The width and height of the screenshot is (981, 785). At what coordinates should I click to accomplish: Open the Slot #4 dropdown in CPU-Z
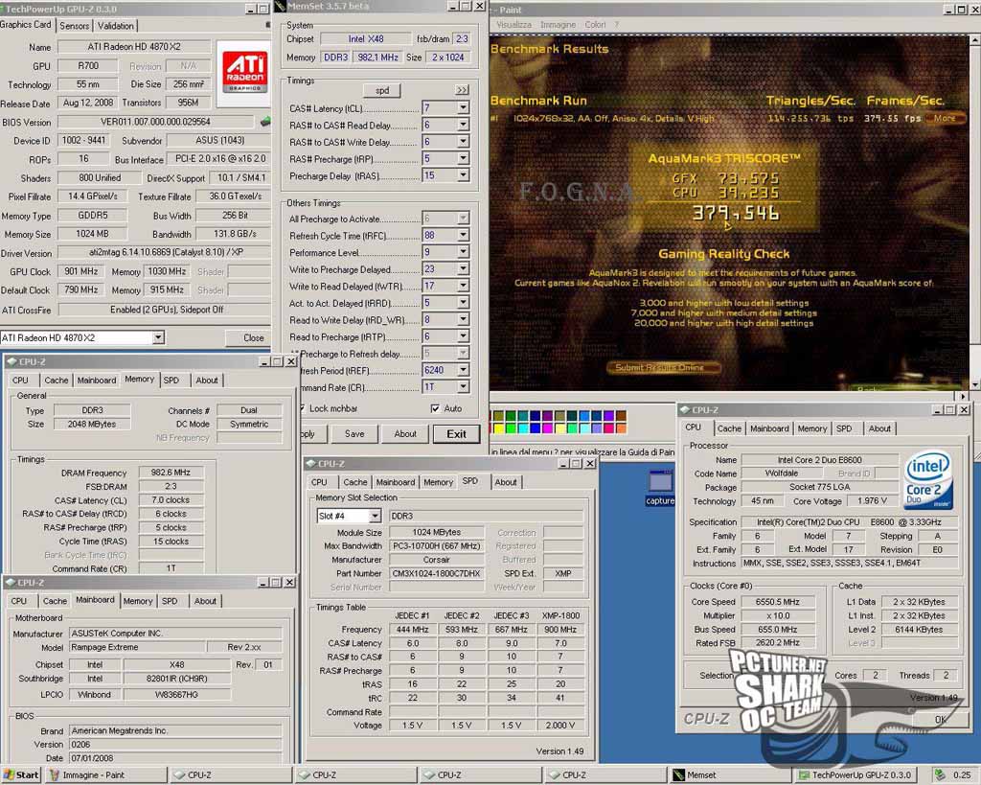[375, 516]
